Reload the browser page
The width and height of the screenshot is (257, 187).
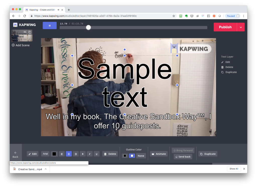point(25,16)
